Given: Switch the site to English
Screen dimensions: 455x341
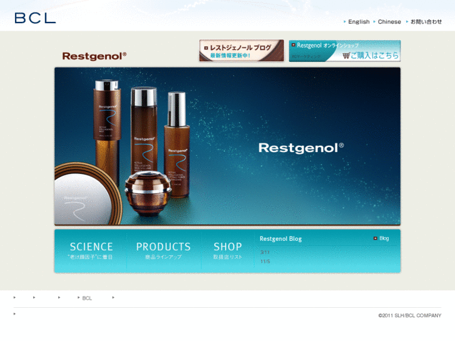Looking at the screenshot, I should point(359,22).
